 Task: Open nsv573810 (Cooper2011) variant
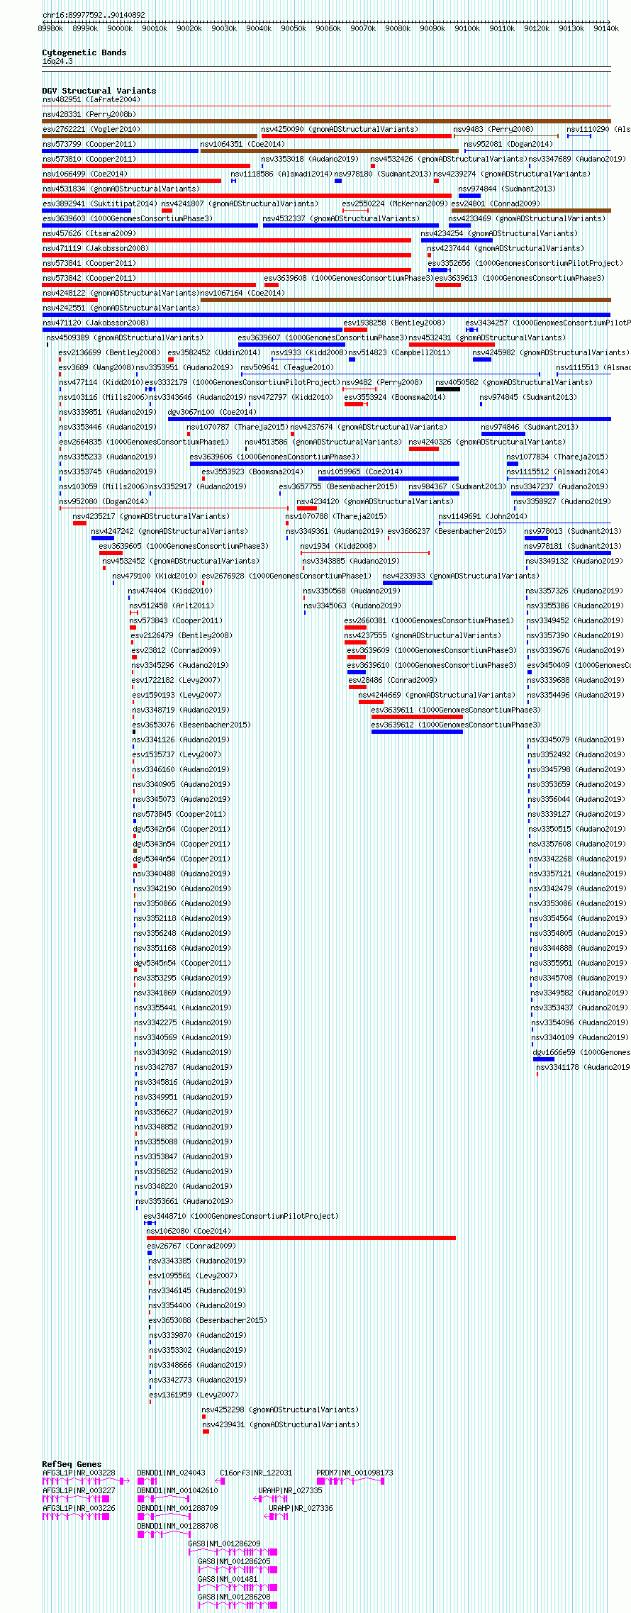pyautogui.click(x=89, y=159)
